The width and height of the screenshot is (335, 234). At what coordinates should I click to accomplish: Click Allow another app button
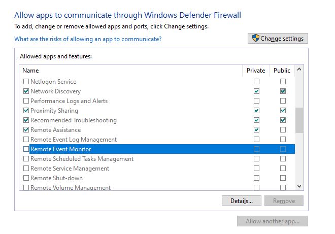[x=273, y=221]
